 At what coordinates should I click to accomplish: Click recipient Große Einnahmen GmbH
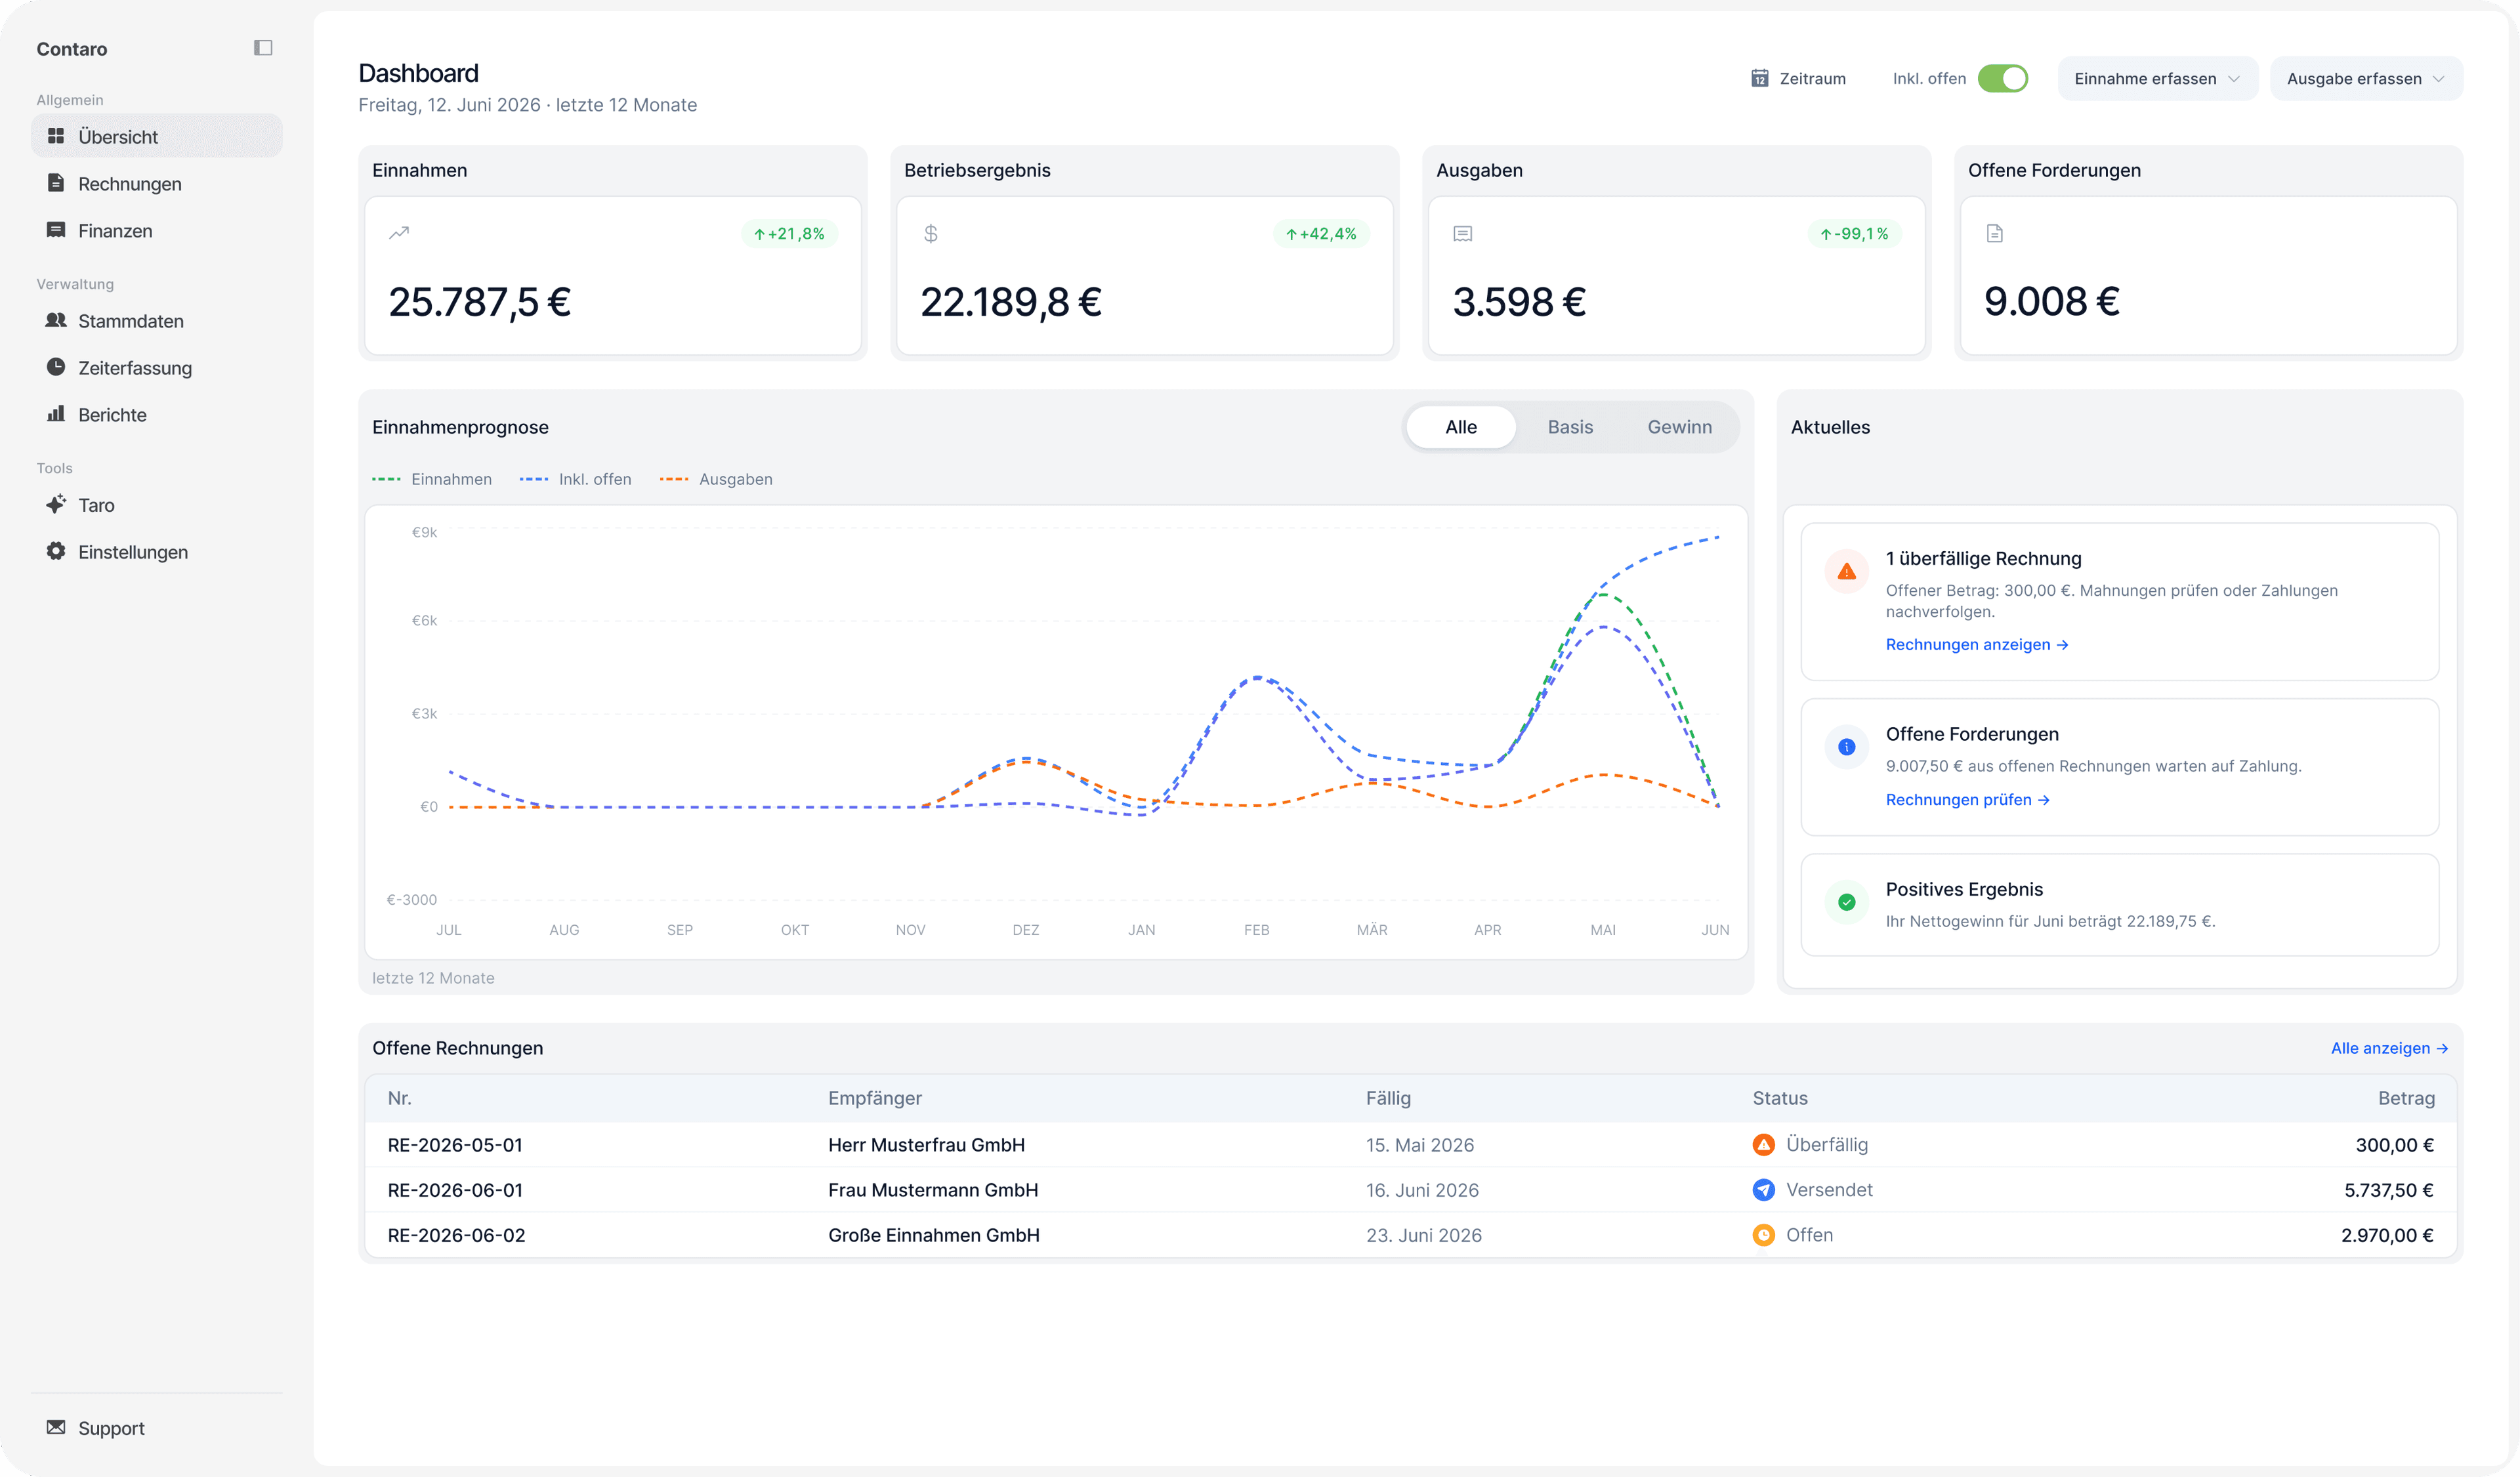pos(934,1234)
